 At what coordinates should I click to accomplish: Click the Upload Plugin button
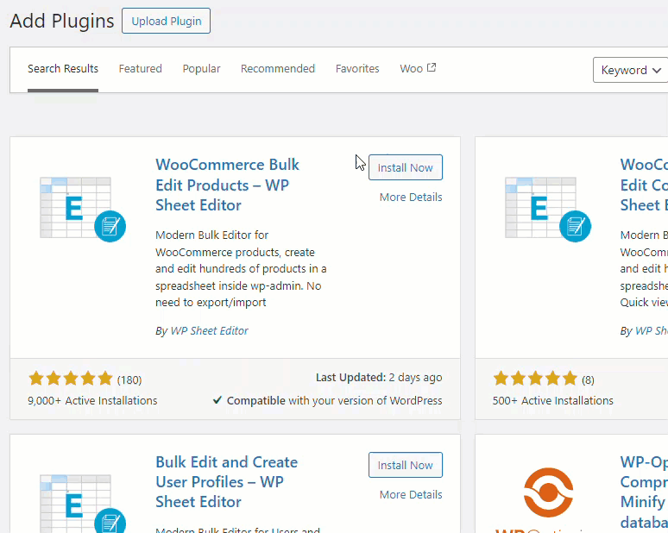tap(166, 21)
